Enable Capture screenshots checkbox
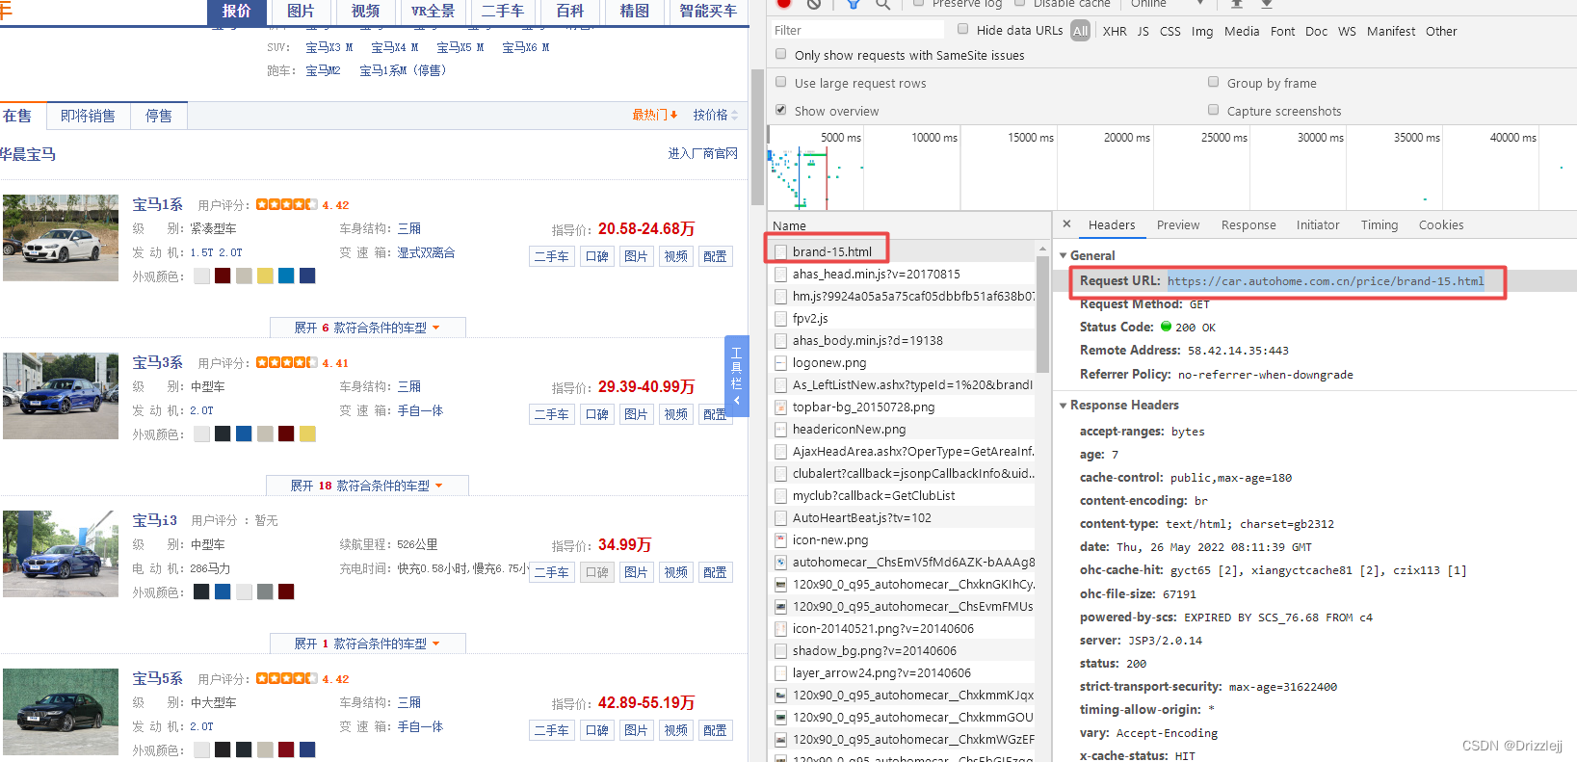 coord(1214,110)
